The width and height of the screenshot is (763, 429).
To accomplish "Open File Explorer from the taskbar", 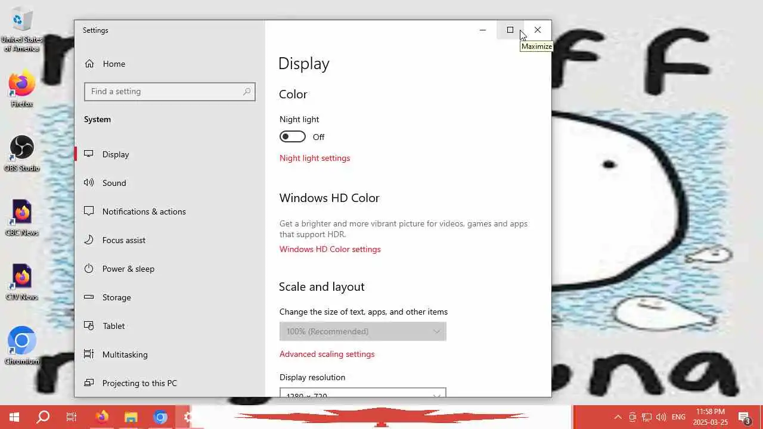I will click(x=131, y=417).
